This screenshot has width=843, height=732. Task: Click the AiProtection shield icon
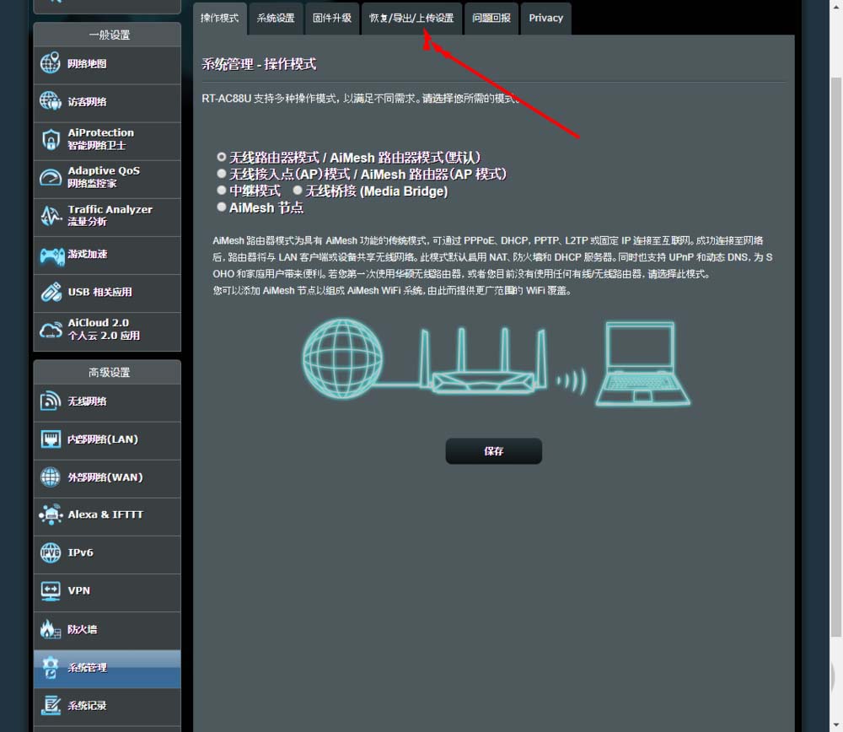[x=51, y=139]
